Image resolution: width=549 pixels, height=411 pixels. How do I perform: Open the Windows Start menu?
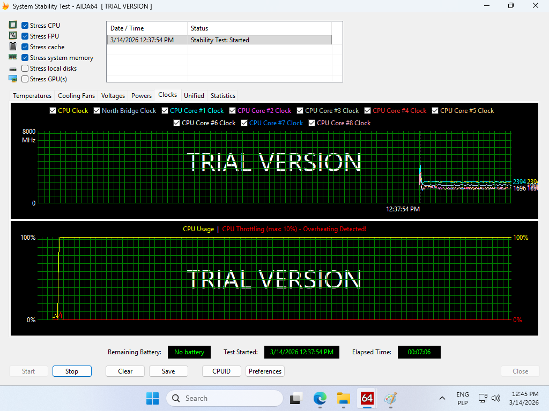(152, 398)
